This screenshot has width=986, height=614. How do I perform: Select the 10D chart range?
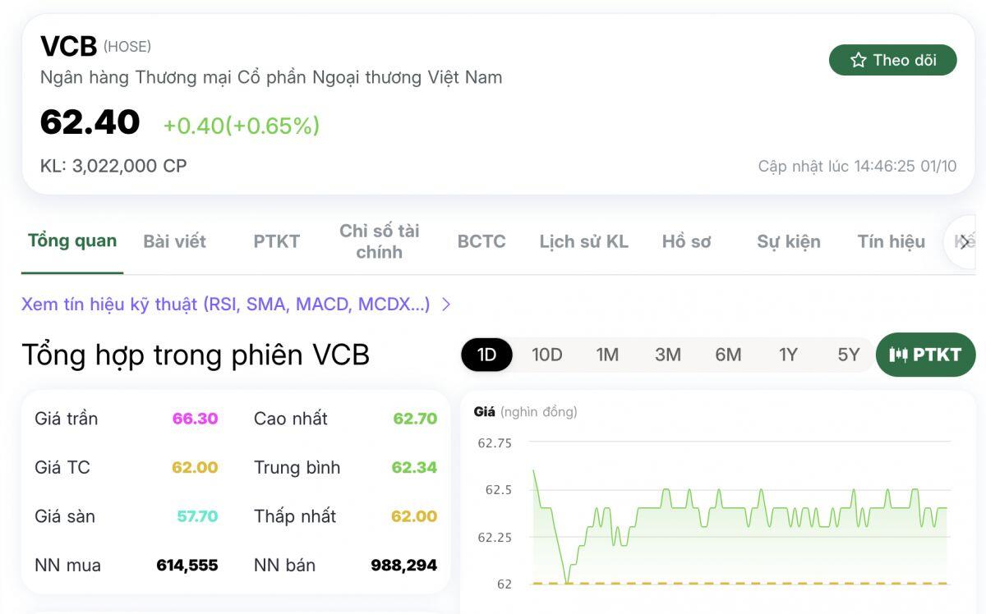pyautogui.click(x=546, y=355)
